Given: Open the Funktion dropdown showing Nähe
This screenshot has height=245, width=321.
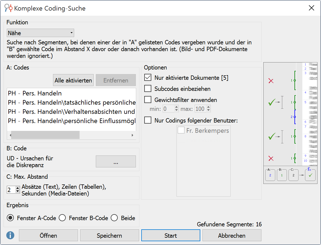Looking at the screenshot, I should click(x=40, y=33).
